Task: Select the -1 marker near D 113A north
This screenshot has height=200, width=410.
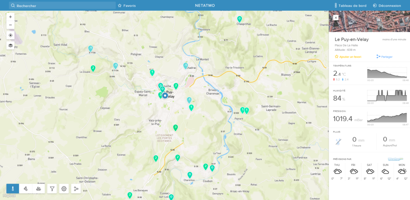Action: 90,48
